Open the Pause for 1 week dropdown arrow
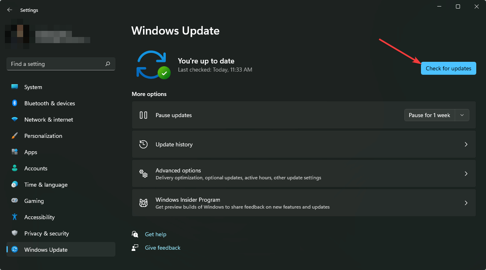The height and width of the screenshot is (270, 486). tap(462, 115)
